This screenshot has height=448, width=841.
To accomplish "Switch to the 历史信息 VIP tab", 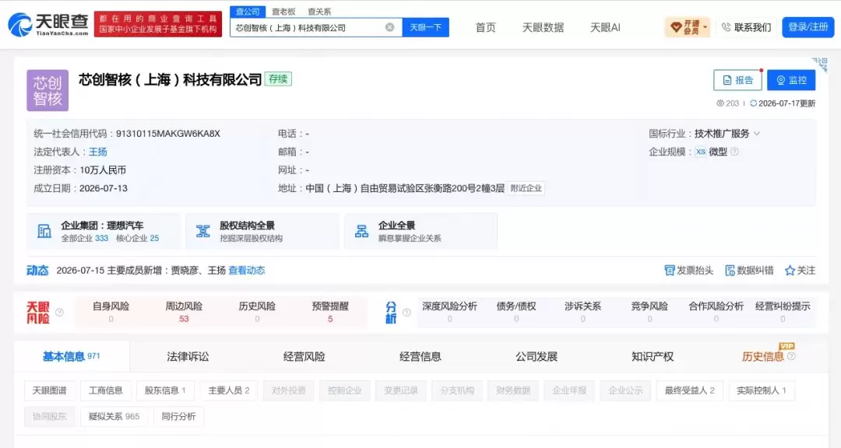I will coord(762,356).
